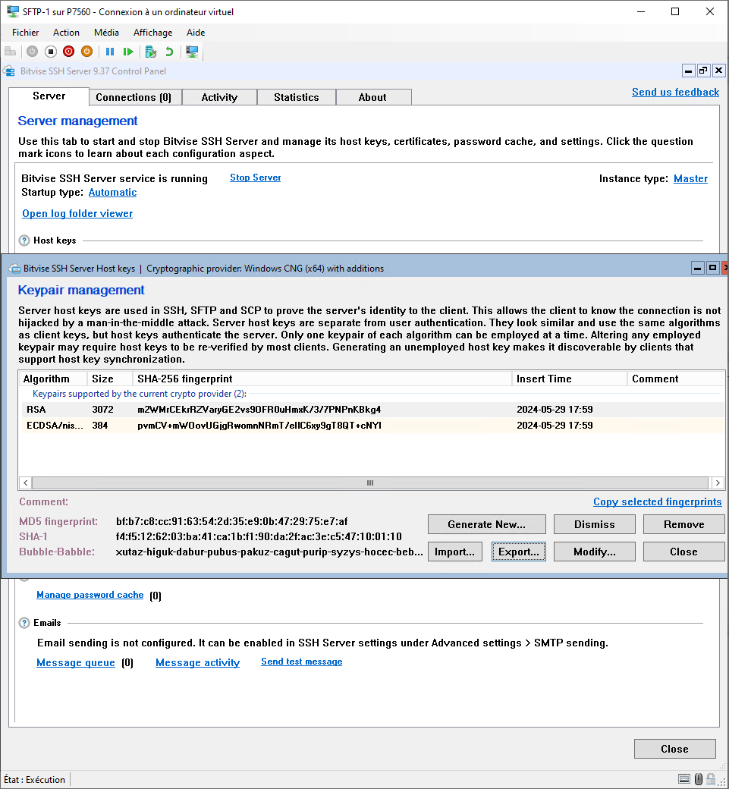Click the Generate New... button
729x789 pixels.
tap(486, 524)
